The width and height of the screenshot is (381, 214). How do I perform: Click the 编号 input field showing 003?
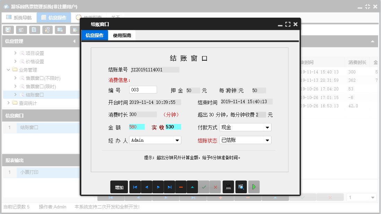[143, 89]
